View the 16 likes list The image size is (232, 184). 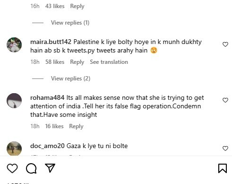(54, 126)
